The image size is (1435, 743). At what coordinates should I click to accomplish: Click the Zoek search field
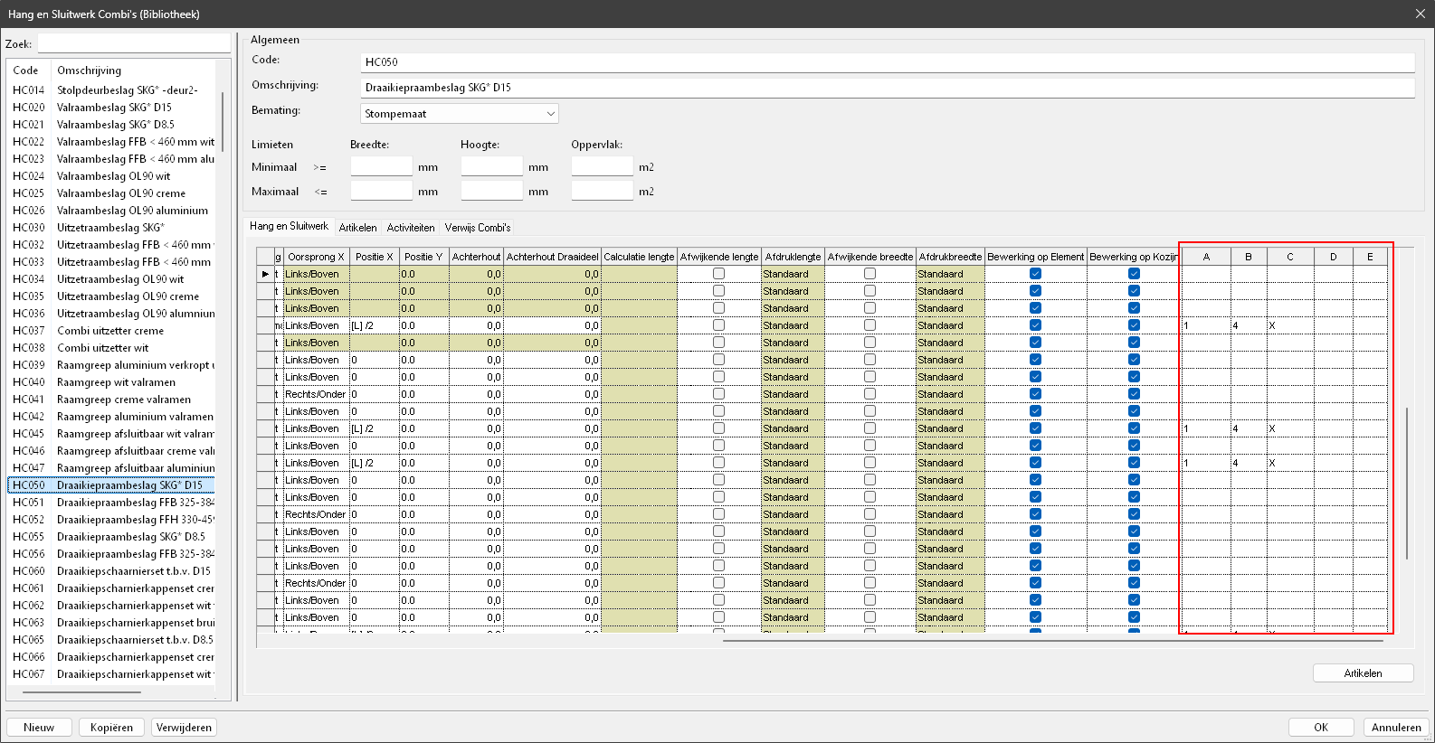134,43
